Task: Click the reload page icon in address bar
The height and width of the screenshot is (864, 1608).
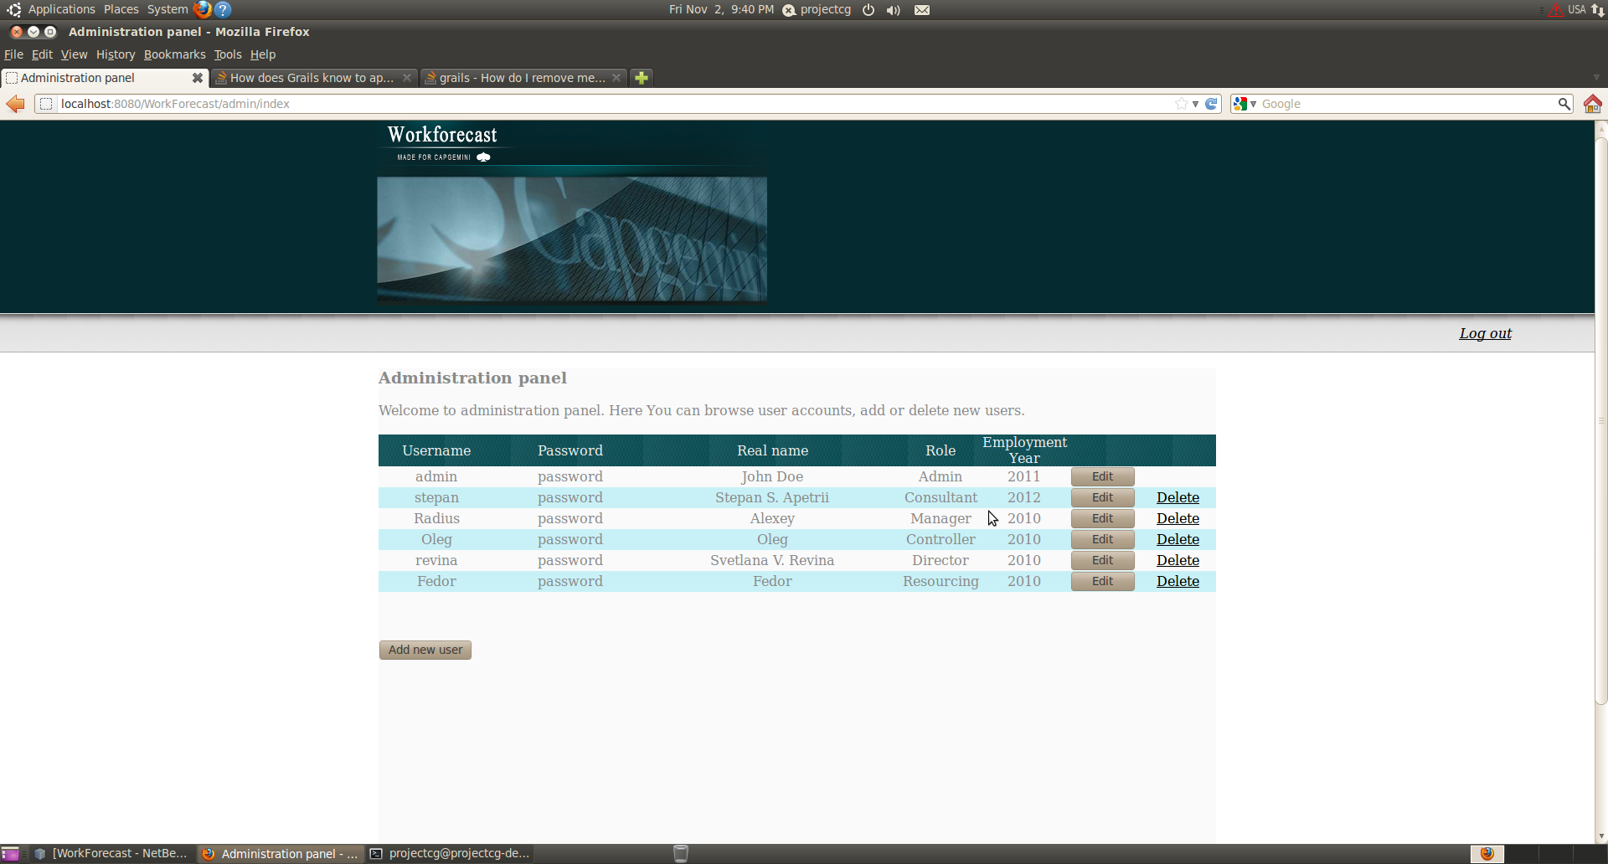Action: [x=1211, y=104]
